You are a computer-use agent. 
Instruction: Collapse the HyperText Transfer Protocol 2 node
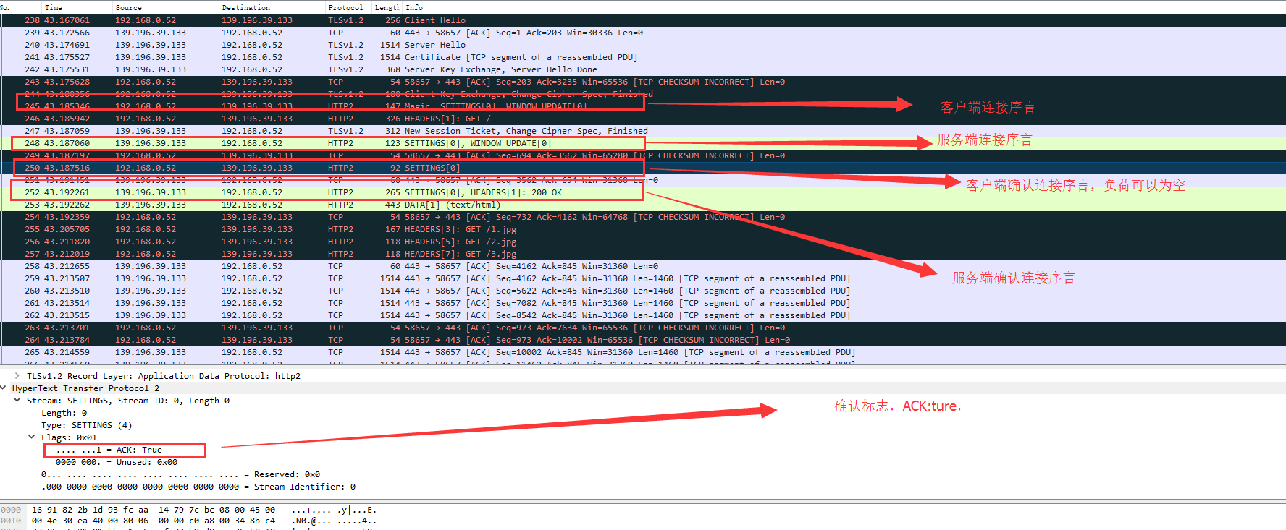coord(4,388)
